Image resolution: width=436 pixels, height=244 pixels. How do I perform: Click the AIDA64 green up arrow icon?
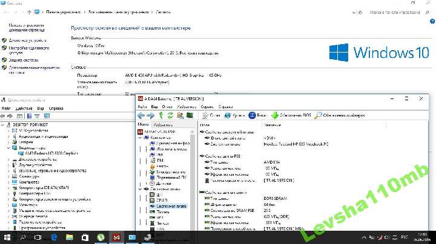160,115
